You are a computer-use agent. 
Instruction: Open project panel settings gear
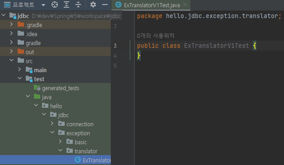[x=93, y=5]
